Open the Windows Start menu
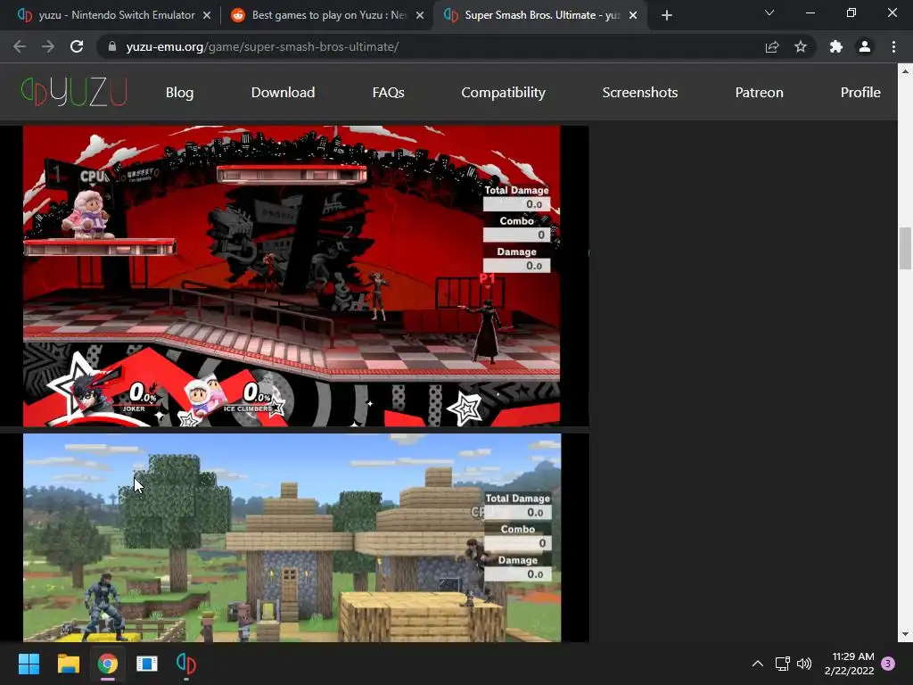This screenshot has height=685, width=913. coord(29,664)
